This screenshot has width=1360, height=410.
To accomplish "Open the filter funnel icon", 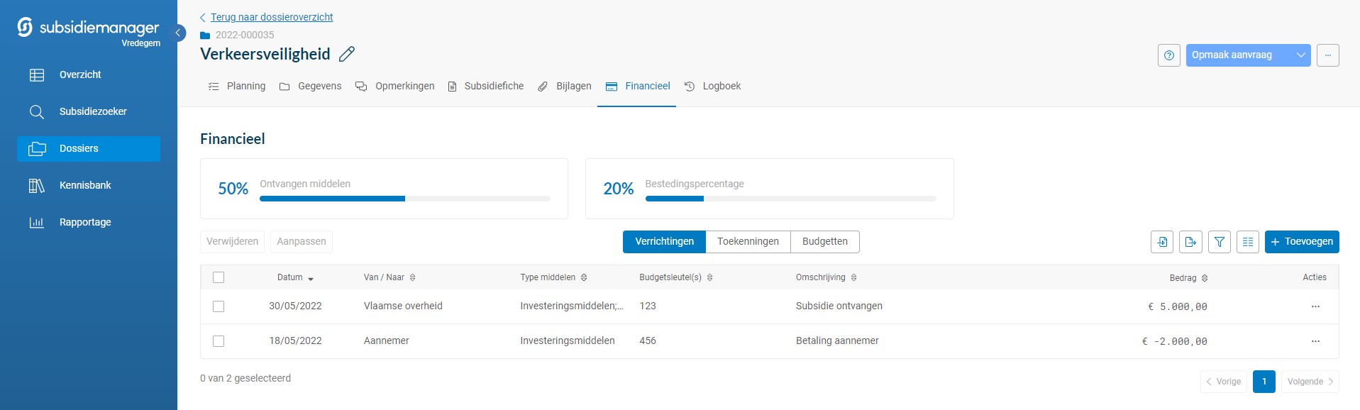I will 1219,242.
